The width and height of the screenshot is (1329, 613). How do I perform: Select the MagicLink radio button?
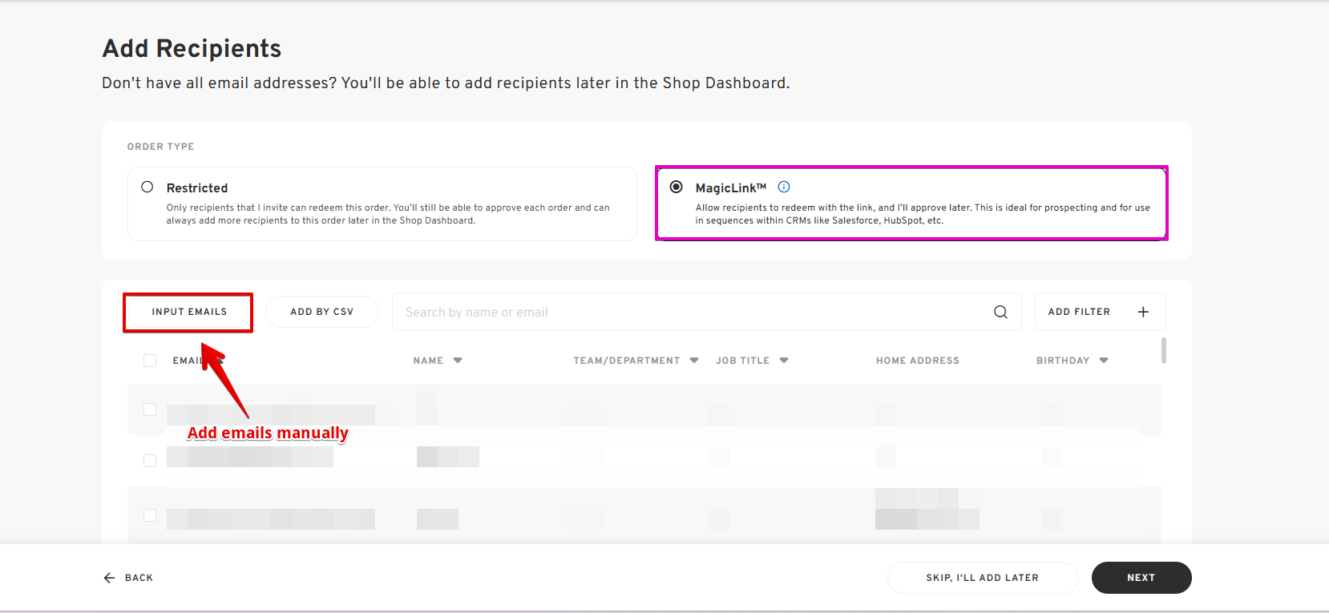tap(677, 187)
